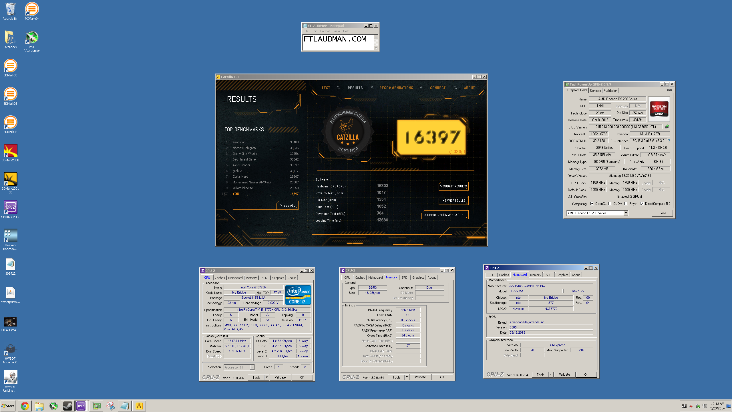Click the Notepad scroll up arrow

pos(376,37)
